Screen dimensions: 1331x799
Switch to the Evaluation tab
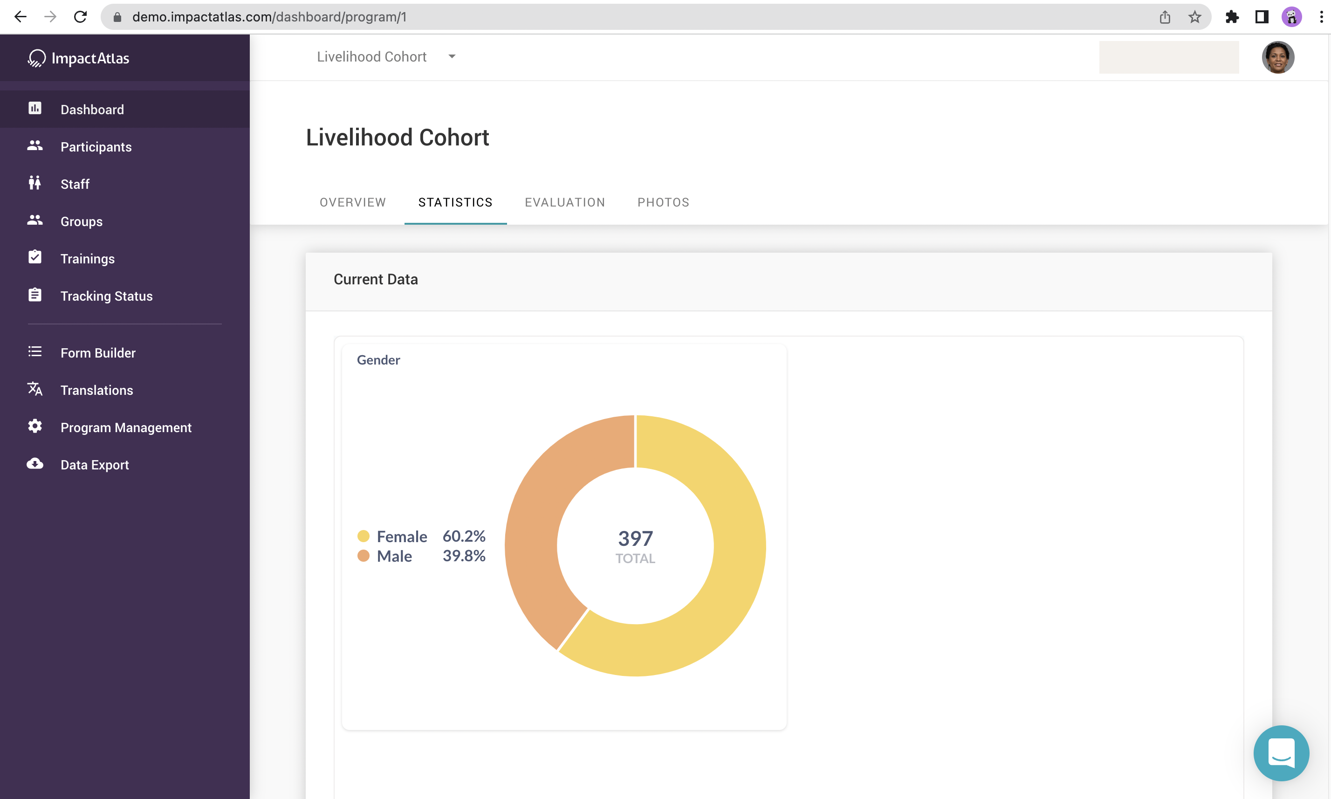click(x=564, y=202)
